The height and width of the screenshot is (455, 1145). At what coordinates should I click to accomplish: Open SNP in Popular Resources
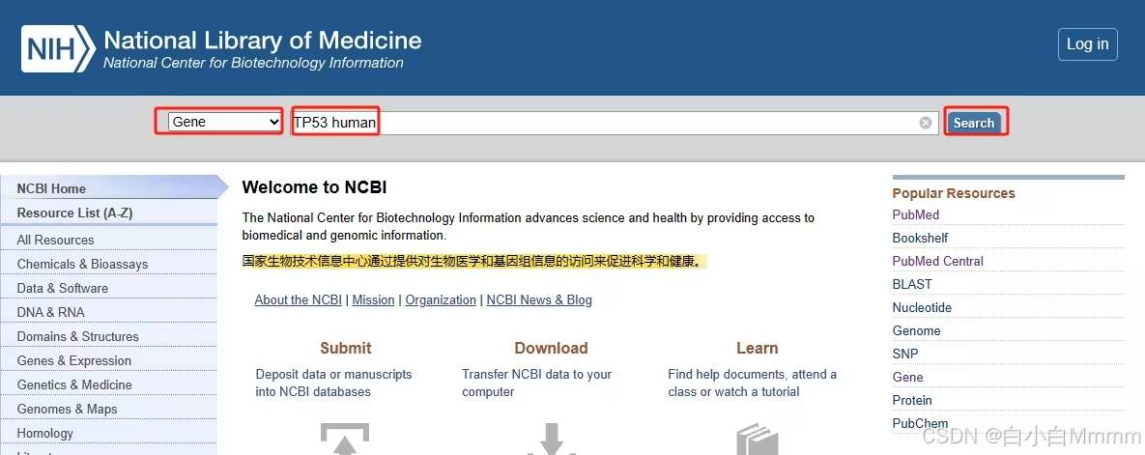click(905, 354)
